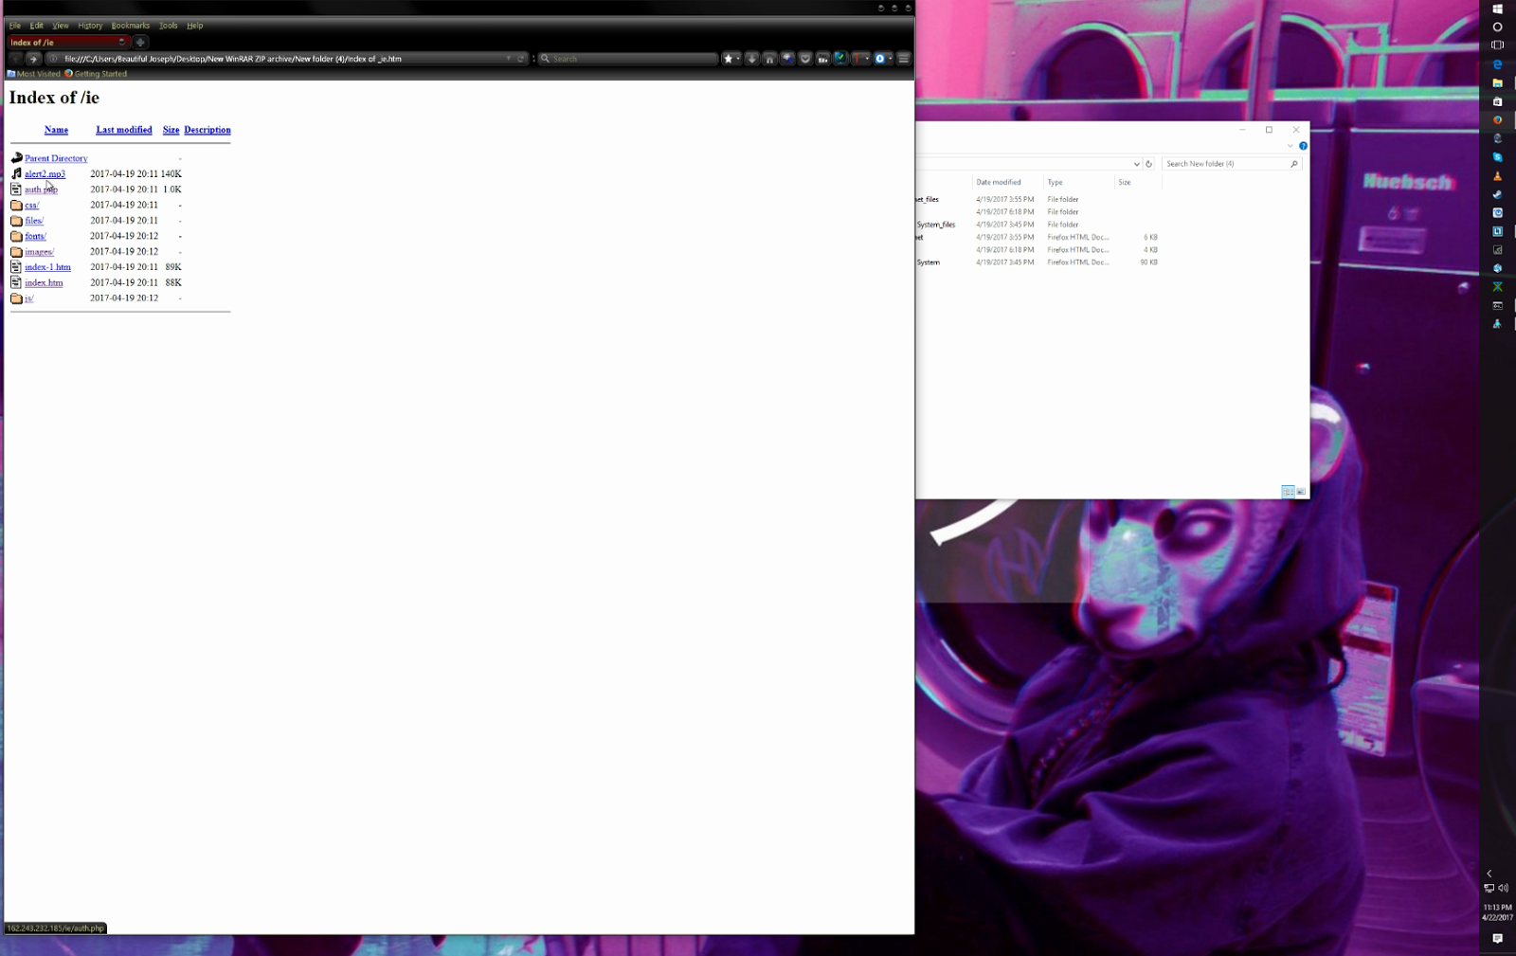Open the Edit menu
Screen dimensions: 1516x956
[x=36, y=26]
